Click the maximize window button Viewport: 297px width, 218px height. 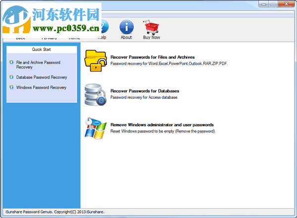pyautogui.click(x=273, y=4)
